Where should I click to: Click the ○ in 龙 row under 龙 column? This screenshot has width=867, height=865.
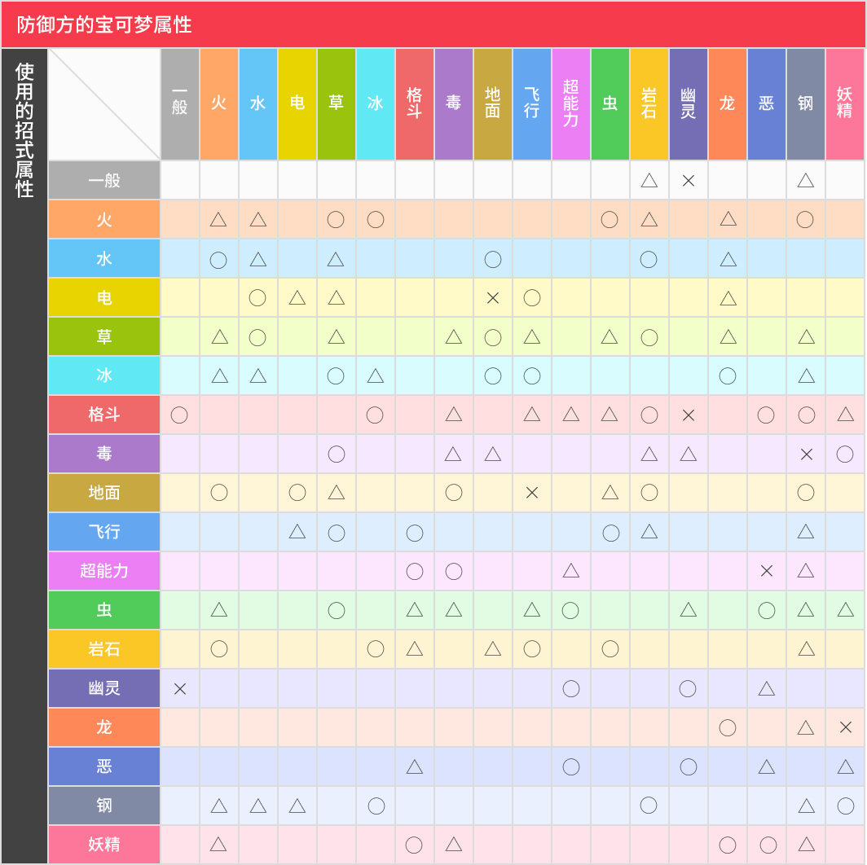(728, 727)
